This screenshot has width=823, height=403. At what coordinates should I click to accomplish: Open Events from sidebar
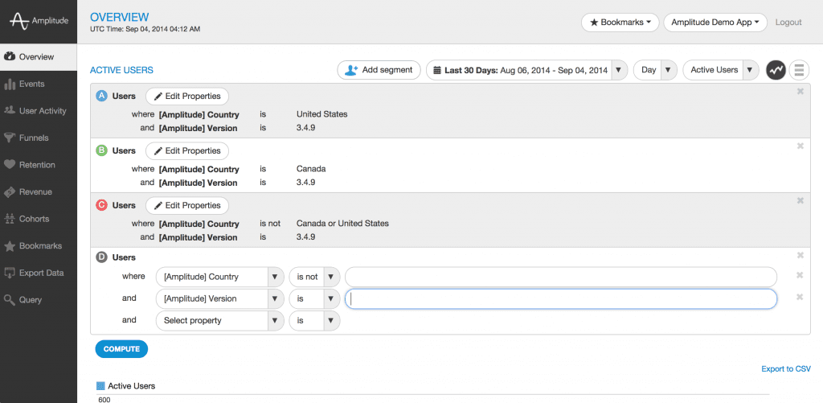pos(31,84)
